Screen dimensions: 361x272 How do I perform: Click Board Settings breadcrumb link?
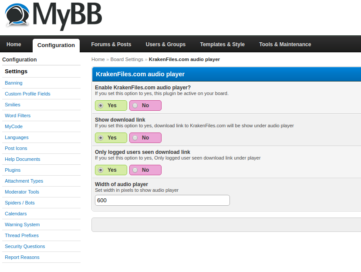(127, 59)
